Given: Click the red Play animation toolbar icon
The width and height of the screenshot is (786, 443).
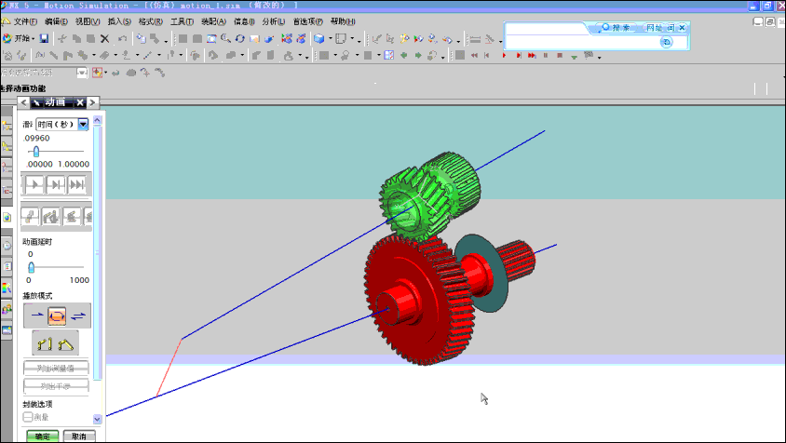Looking at the screenshot, I should 504,56.
